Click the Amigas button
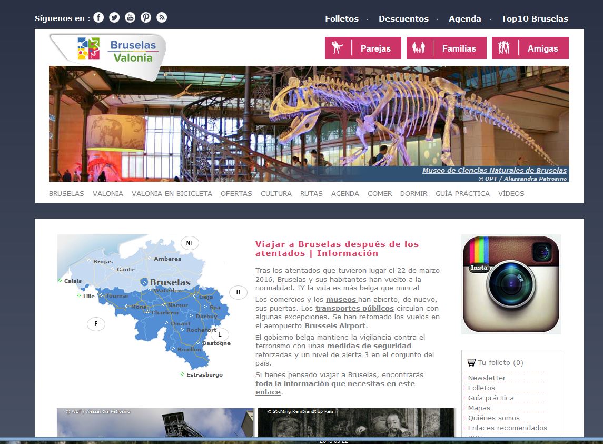This screenshot has width=603, height=444. tap(530, 48)
